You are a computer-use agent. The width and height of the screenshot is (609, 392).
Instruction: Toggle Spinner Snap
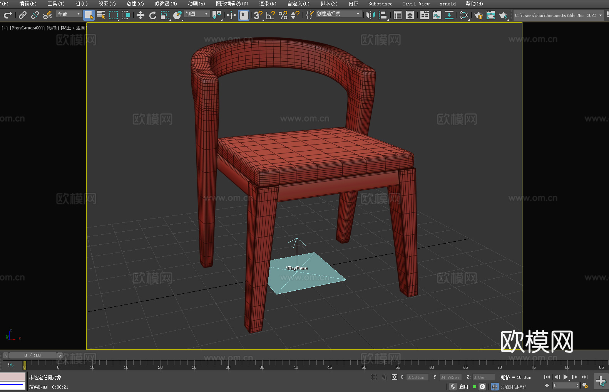295,15
